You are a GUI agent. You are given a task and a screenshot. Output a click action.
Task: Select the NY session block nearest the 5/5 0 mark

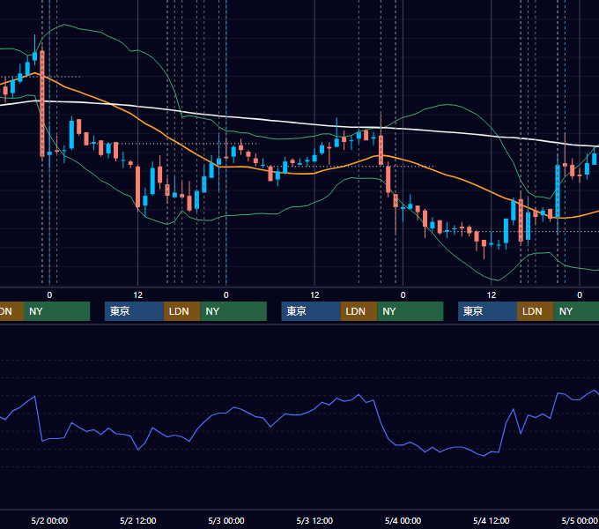[x=576, y=311]
